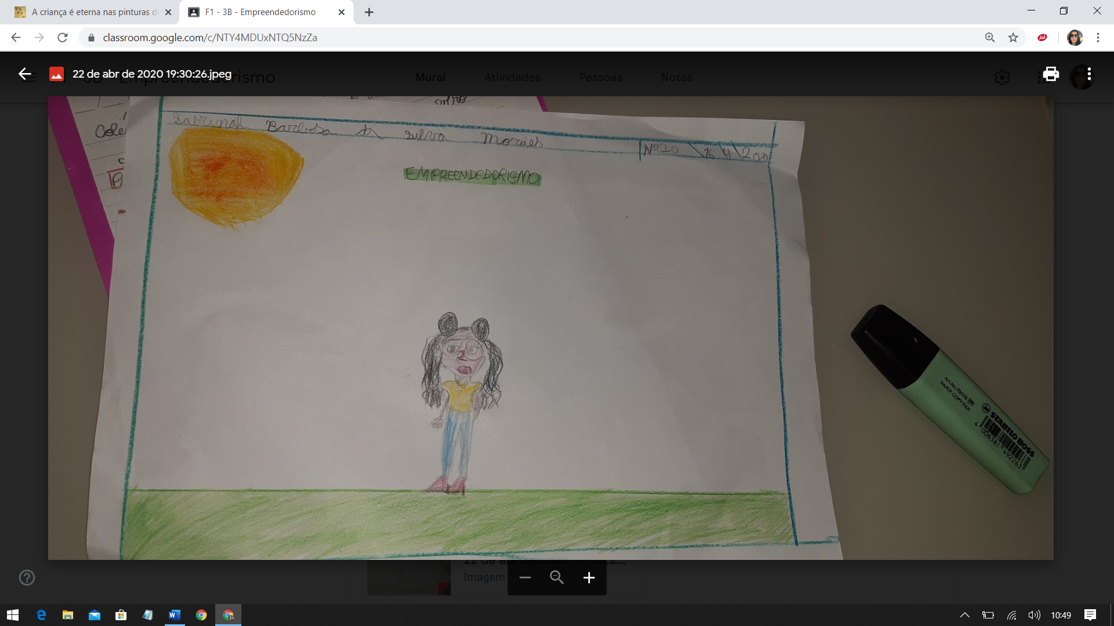This screenshot has height=626, width=1114.
Task: Open Microsoft Store from taskbar
Action: pyautogui.click(x=121, y=615)
